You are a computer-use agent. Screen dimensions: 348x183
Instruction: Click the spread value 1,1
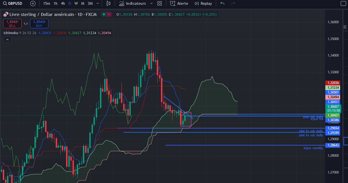[25, 24]
